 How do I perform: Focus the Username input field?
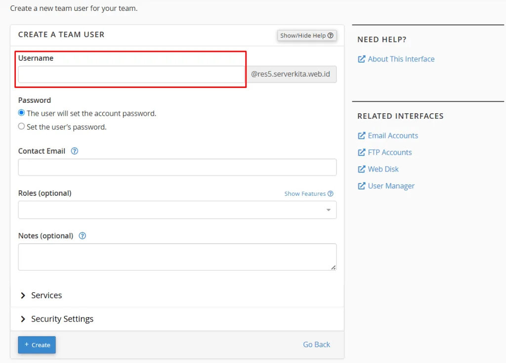(x=131, y=75)
